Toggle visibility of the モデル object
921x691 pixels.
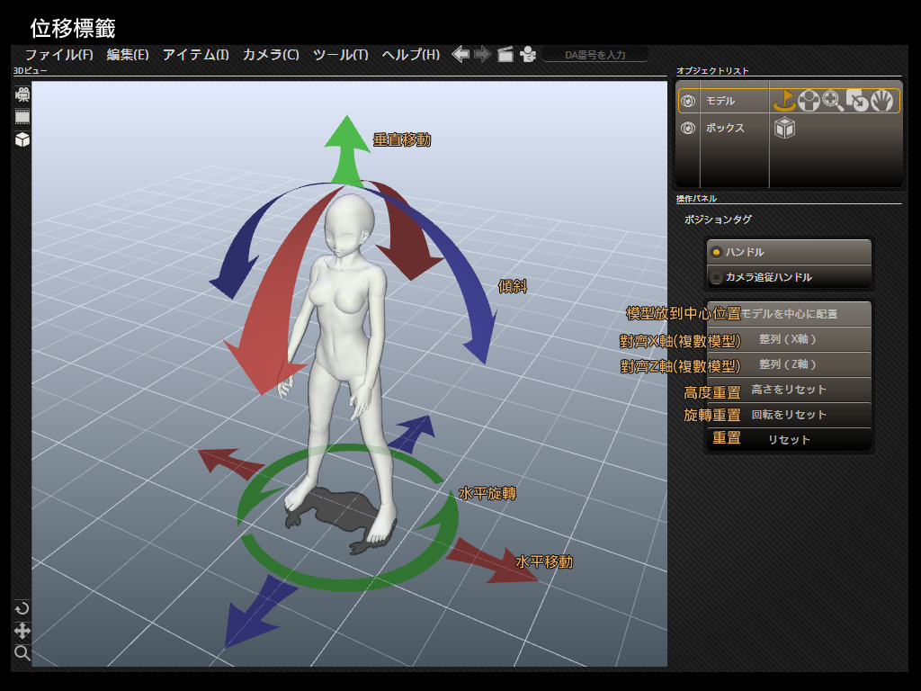click(x=688, y=102)
